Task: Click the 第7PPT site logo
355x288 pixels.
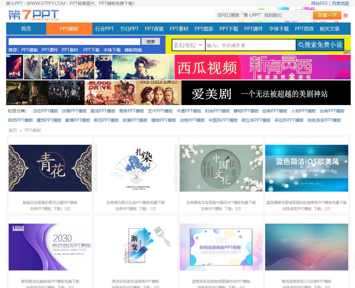Action: (34, 15)
